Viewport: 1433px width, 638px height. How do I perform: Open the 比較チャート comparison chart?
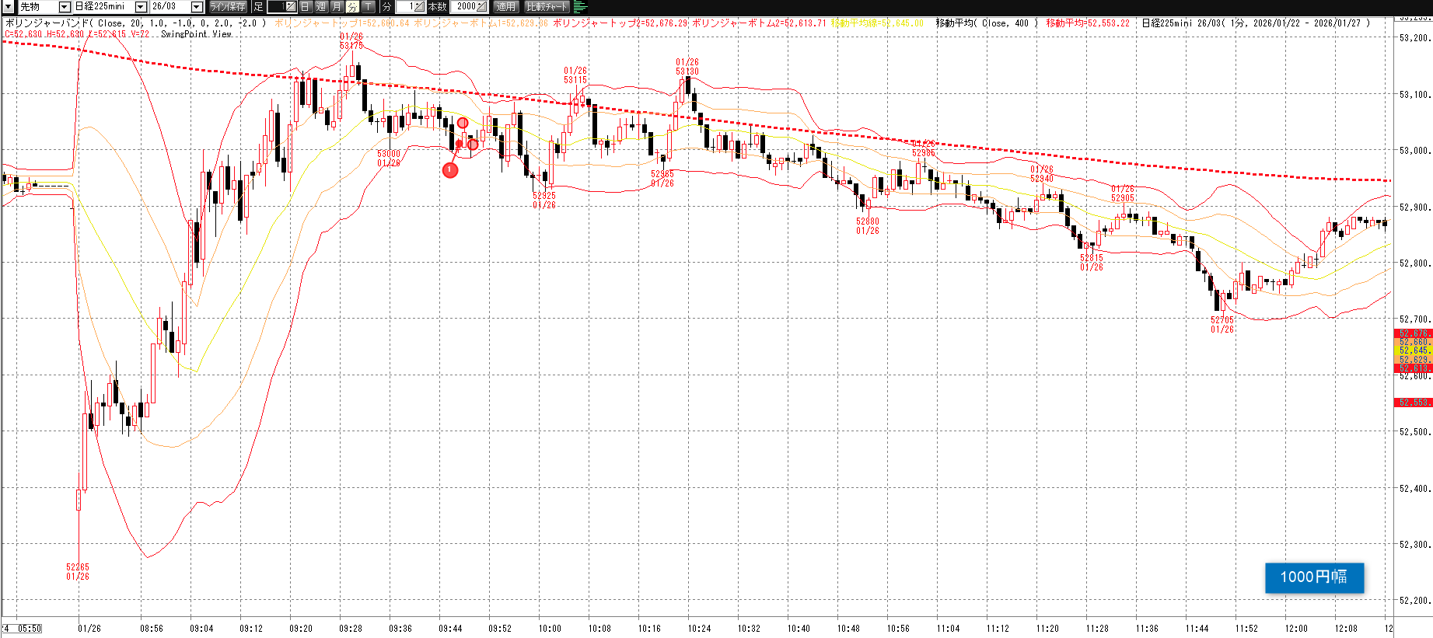point(547,7)
